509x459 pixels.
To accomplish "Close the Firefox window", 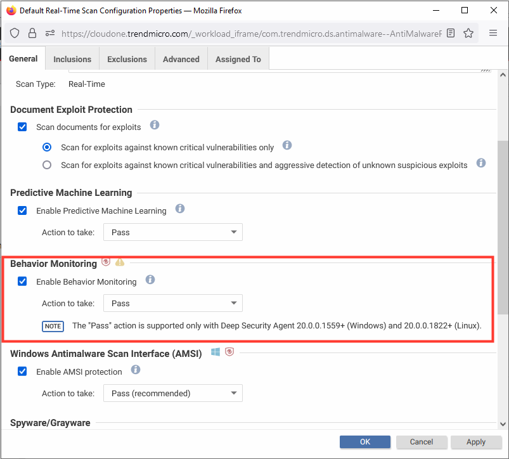I will pos(493,10).
